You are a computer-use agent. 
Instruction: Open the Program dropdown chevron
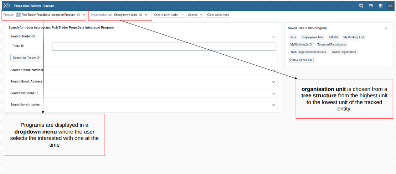[x=84, y=15]
